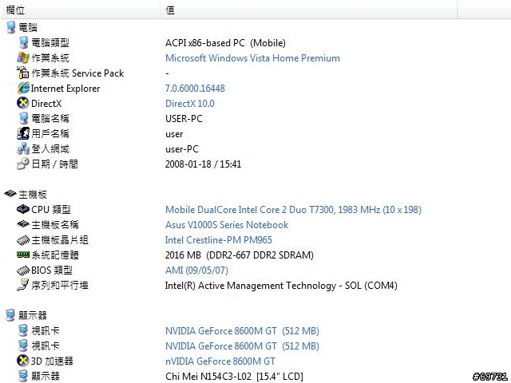Click the DirectX icon beside DirectX row
The width and height of the screenshot is (511, 383).
23,103
